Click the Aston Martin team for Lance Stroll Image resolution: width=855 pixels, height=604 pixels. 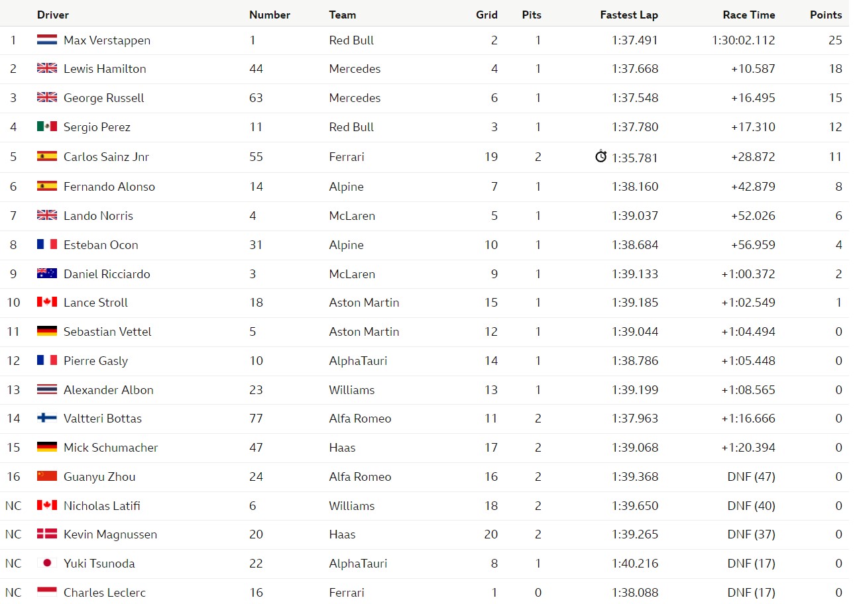pos(364,303)
